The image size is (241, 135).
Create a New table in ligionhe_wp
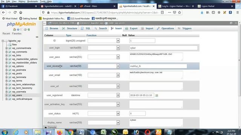coord(14,45)
